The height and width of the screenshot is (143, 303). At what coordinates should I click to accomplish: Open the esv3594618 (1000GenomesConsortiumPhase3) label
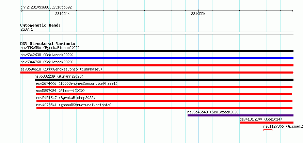click(61, 69)
